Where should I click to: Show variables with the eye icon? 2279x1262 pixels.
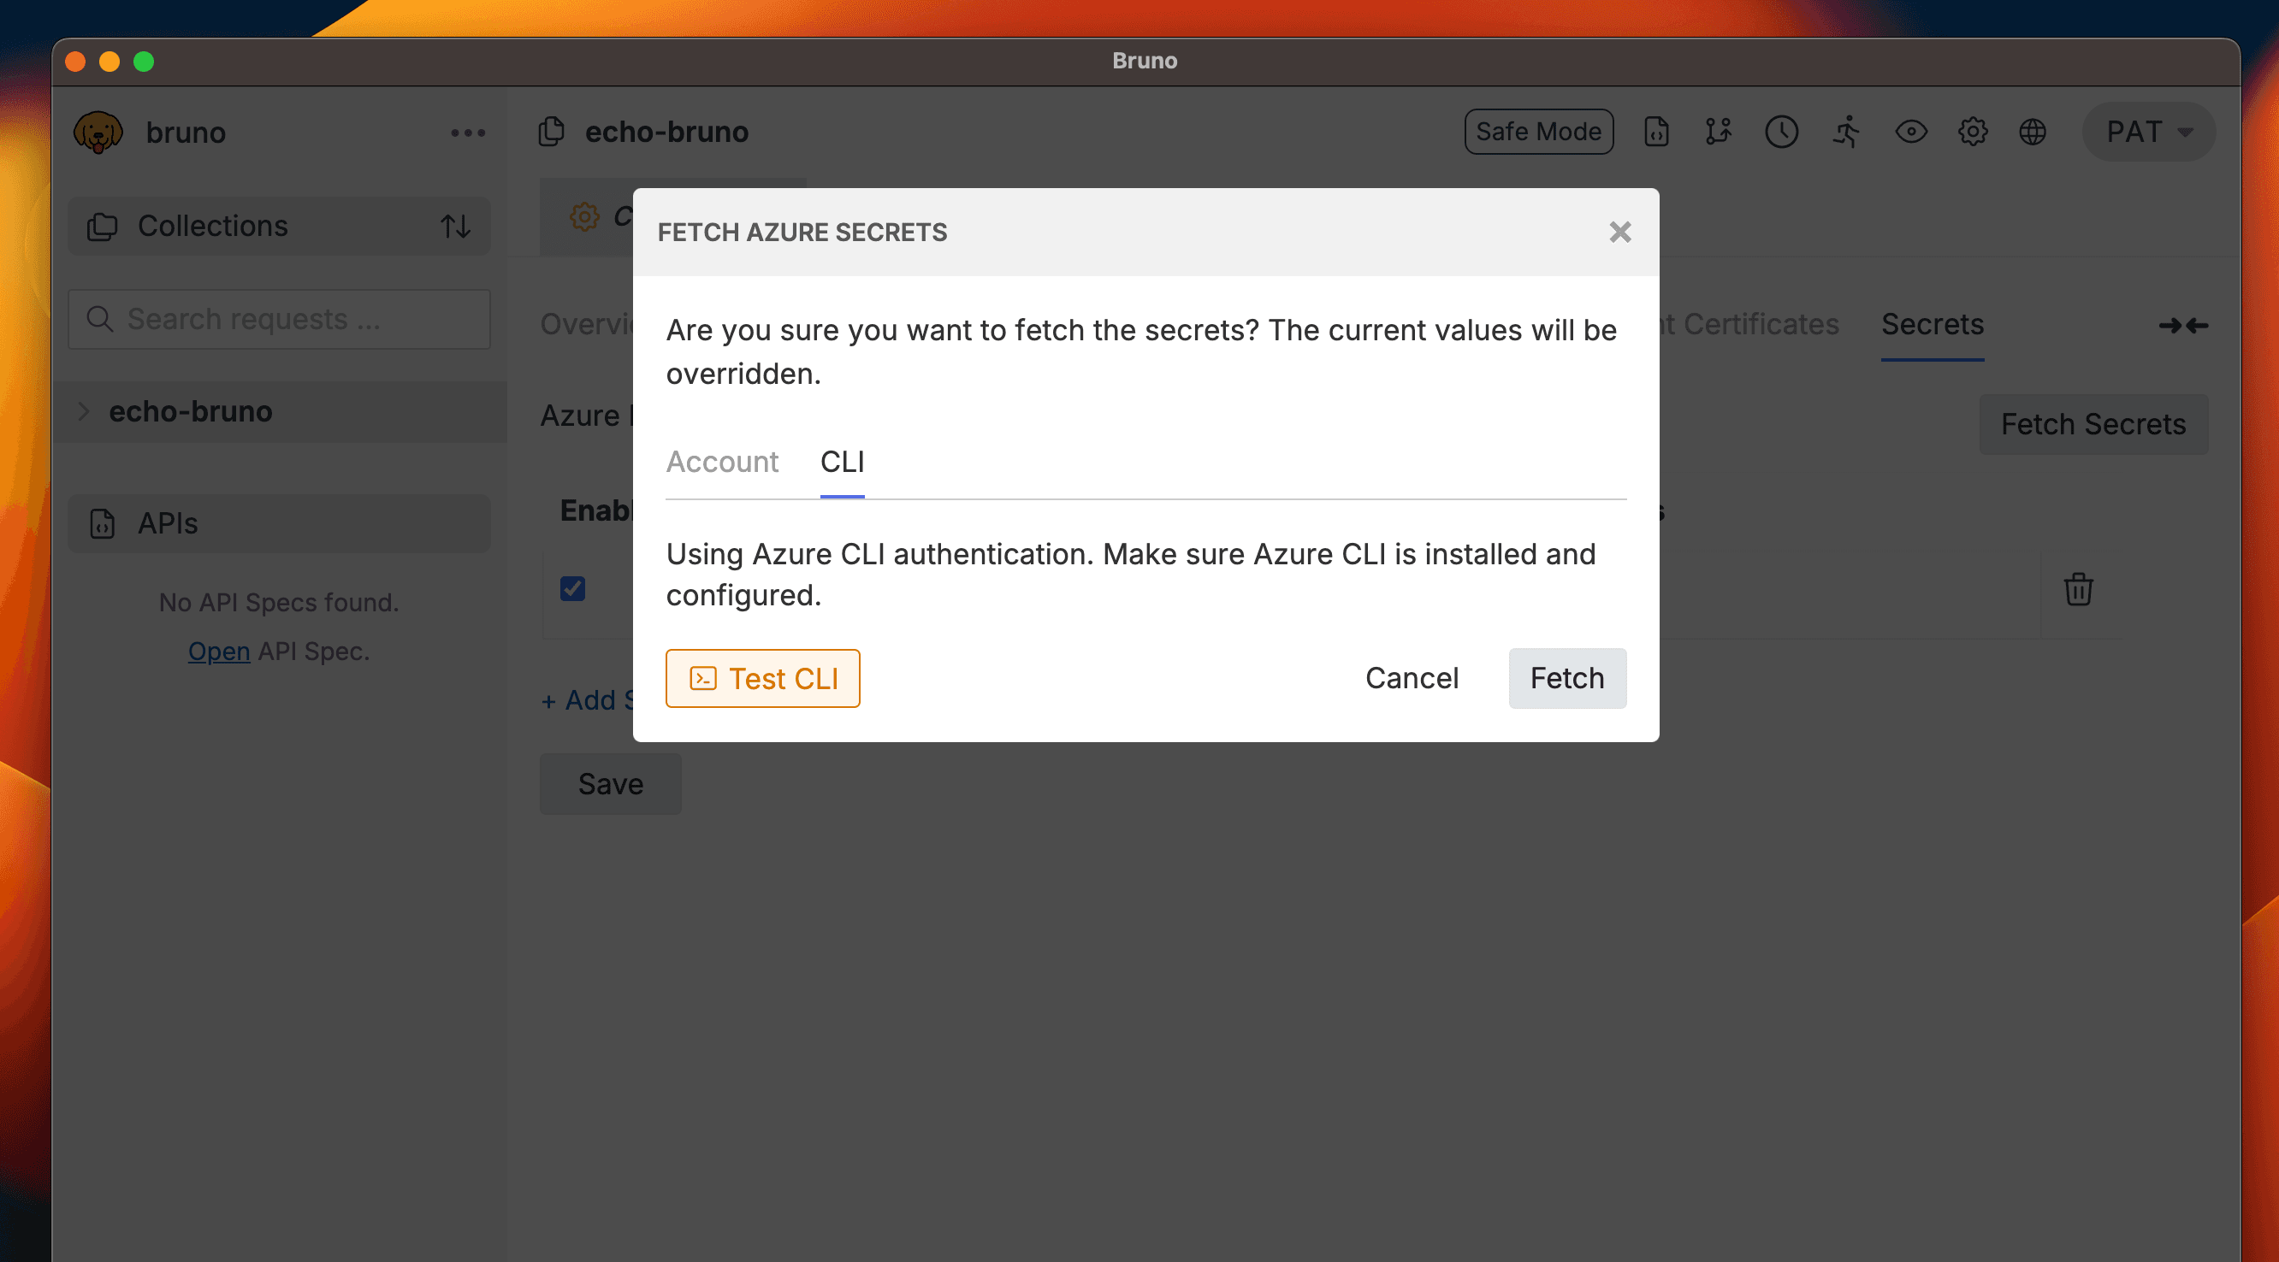point(1910,131)
